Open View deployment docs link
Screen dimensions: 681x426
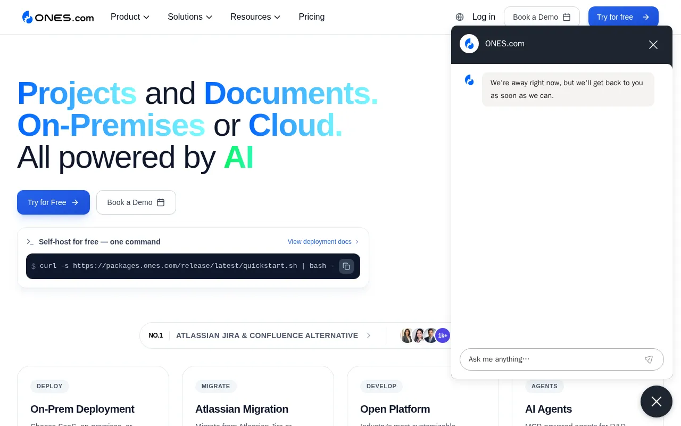pos(323,242)
